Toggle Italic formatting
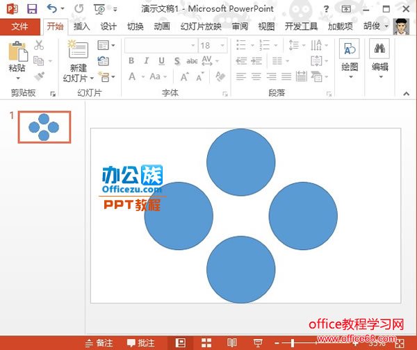Image resolution: width=417 pixels, height=350 pixels. pyautogui.click(x=146, y=61)
